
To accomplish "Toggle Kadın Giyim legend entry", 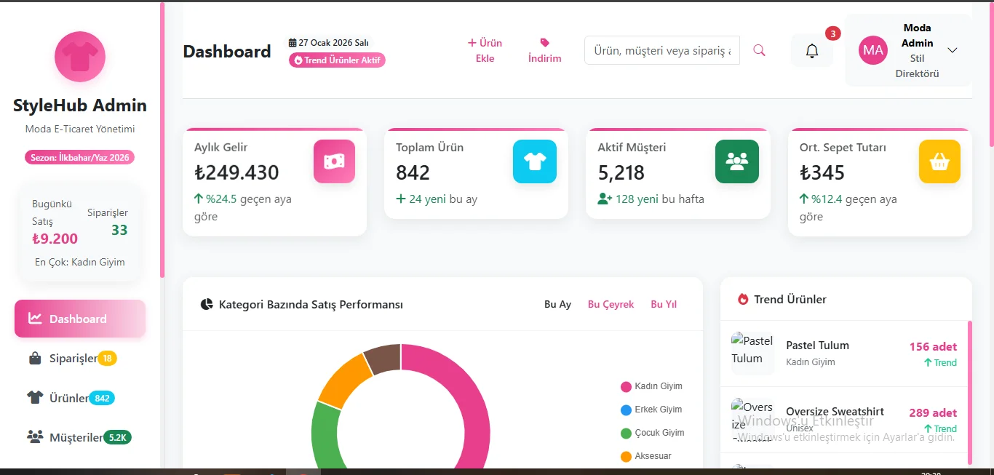I will [x=651, y=386].
